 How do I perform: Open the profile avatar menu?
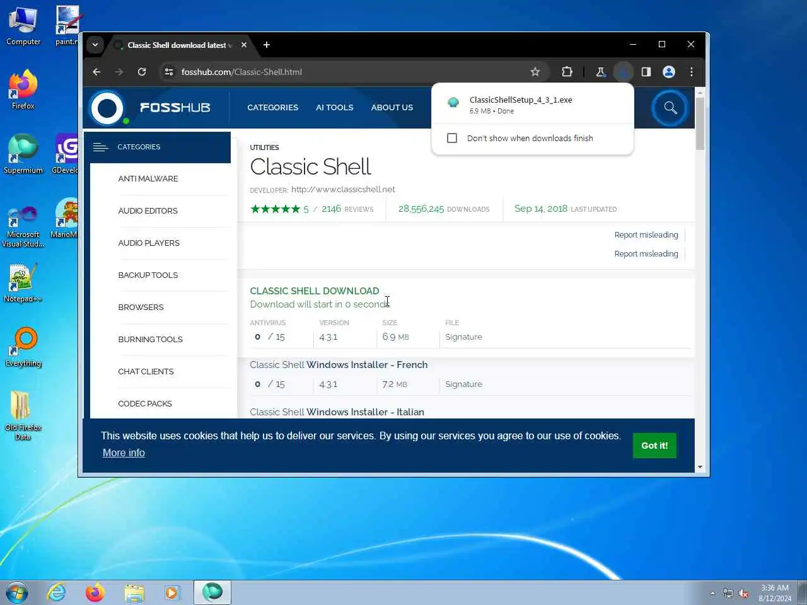click(669, 72)
